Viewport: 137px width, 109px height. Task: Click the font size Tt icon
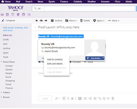point(68,98)
